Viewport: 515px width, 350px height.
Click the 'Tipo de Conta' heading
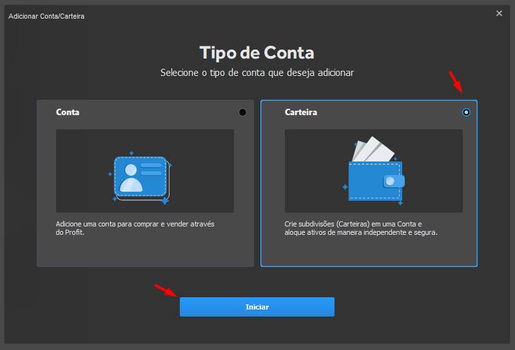point(257,53)
